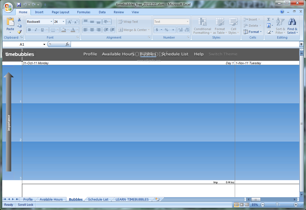Decrease font size with Shrink Font
The image size is (306, 210).
[75, 22]
